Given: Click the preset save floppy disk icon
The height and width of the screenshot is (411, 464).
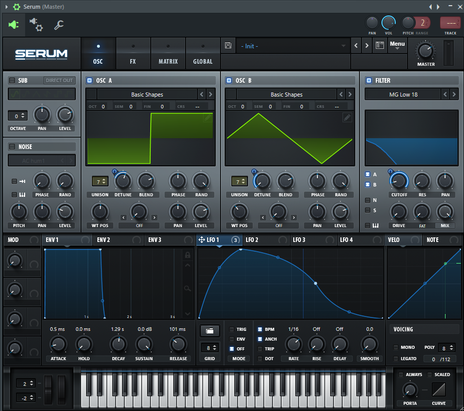Looking at the screenshot, I should tap(228, 45).
